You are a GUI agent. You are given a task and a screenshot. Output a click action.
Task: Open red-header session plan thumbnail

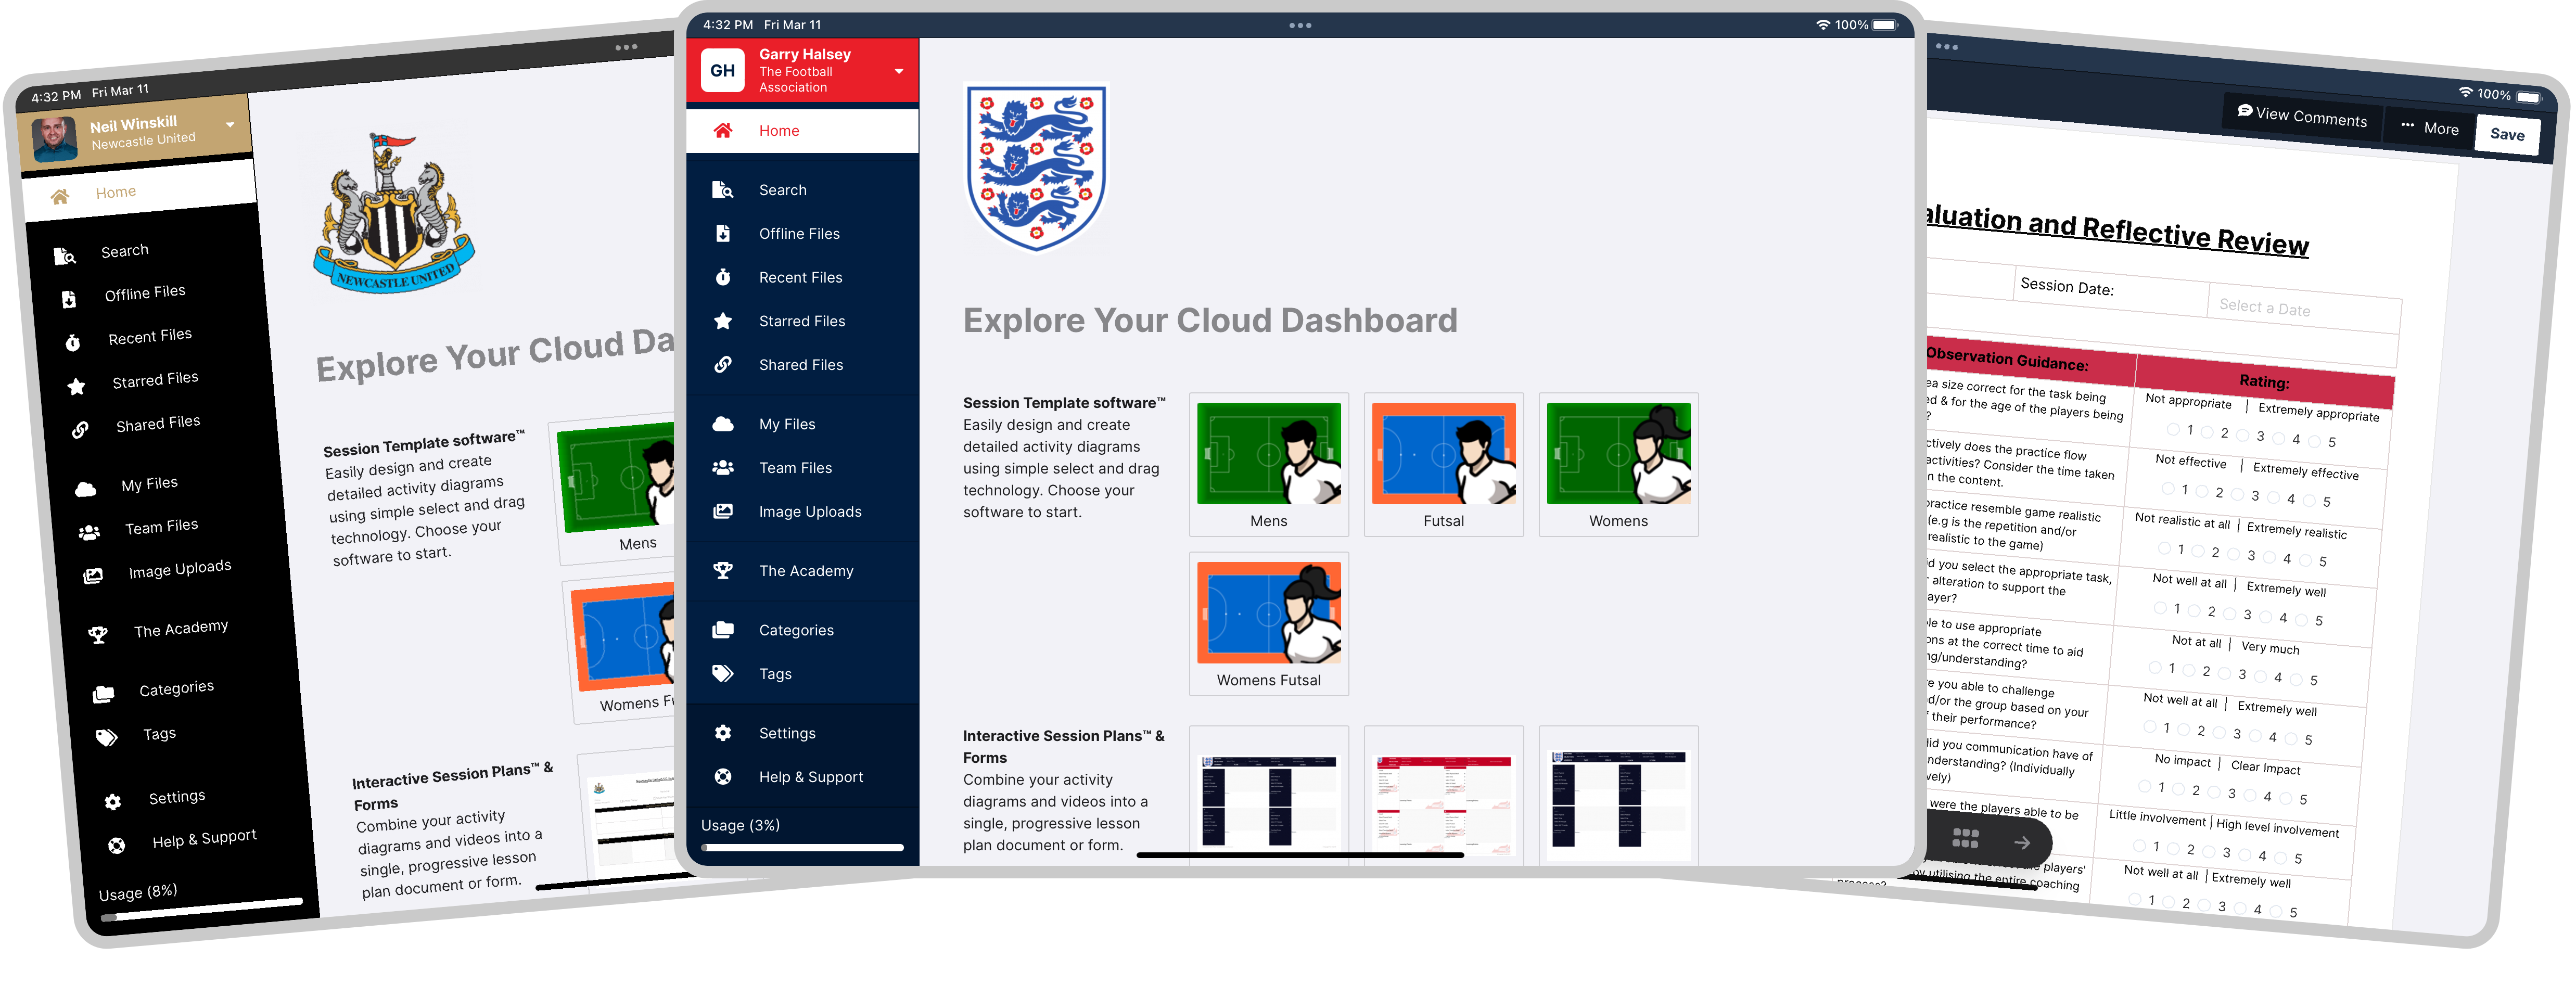pyautogui.click(x=1443, y=797)
